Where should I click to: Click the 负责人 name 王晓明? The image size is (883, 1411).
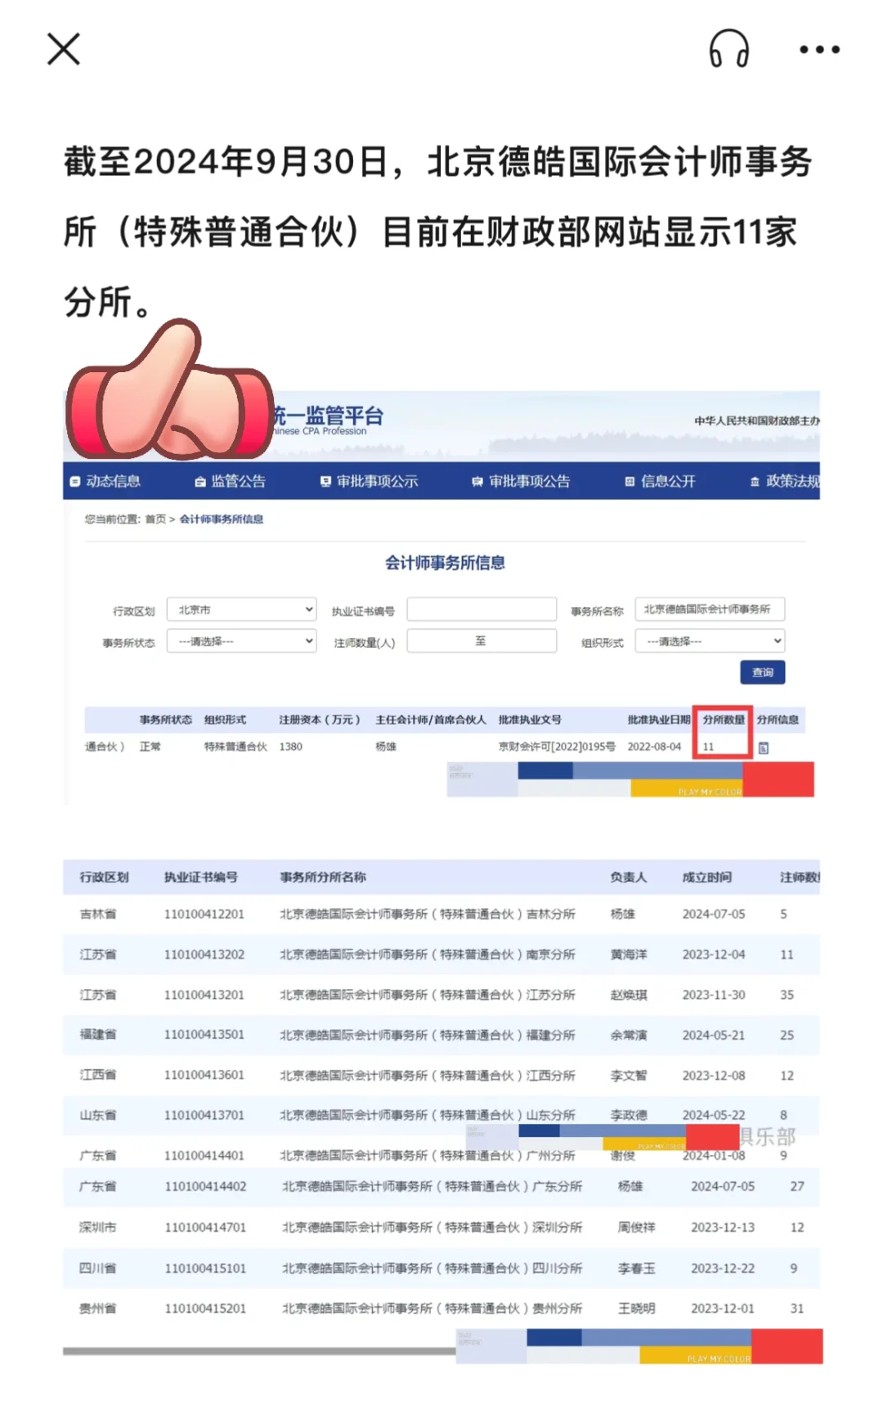click(x=636, y=1308)
